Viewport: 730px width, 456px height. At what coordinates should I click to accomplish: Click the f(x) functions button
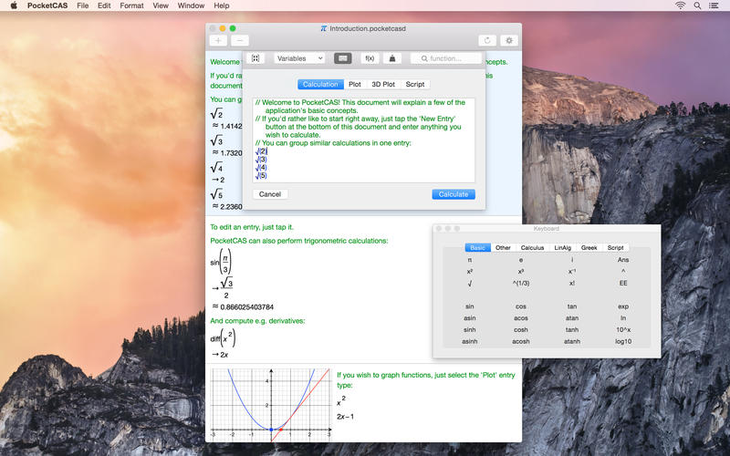370,58
